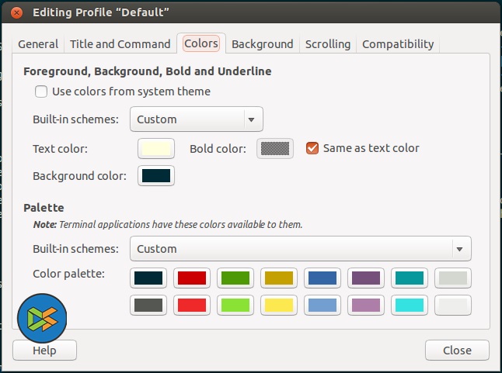
Task: Go to the Background tab
Action: tap(262, 44)
